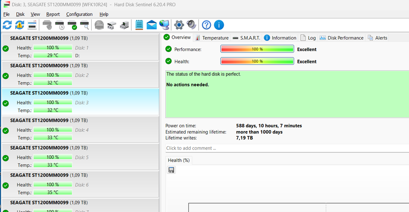Select the Health (%) graph tab
The image size is (409, 212).
[x=179, y=160]
